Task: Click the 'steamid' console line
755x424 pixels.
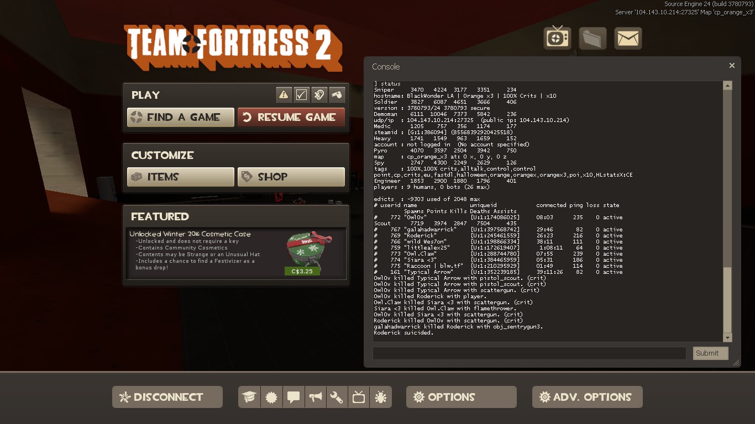Action: [x=443, y=132]
